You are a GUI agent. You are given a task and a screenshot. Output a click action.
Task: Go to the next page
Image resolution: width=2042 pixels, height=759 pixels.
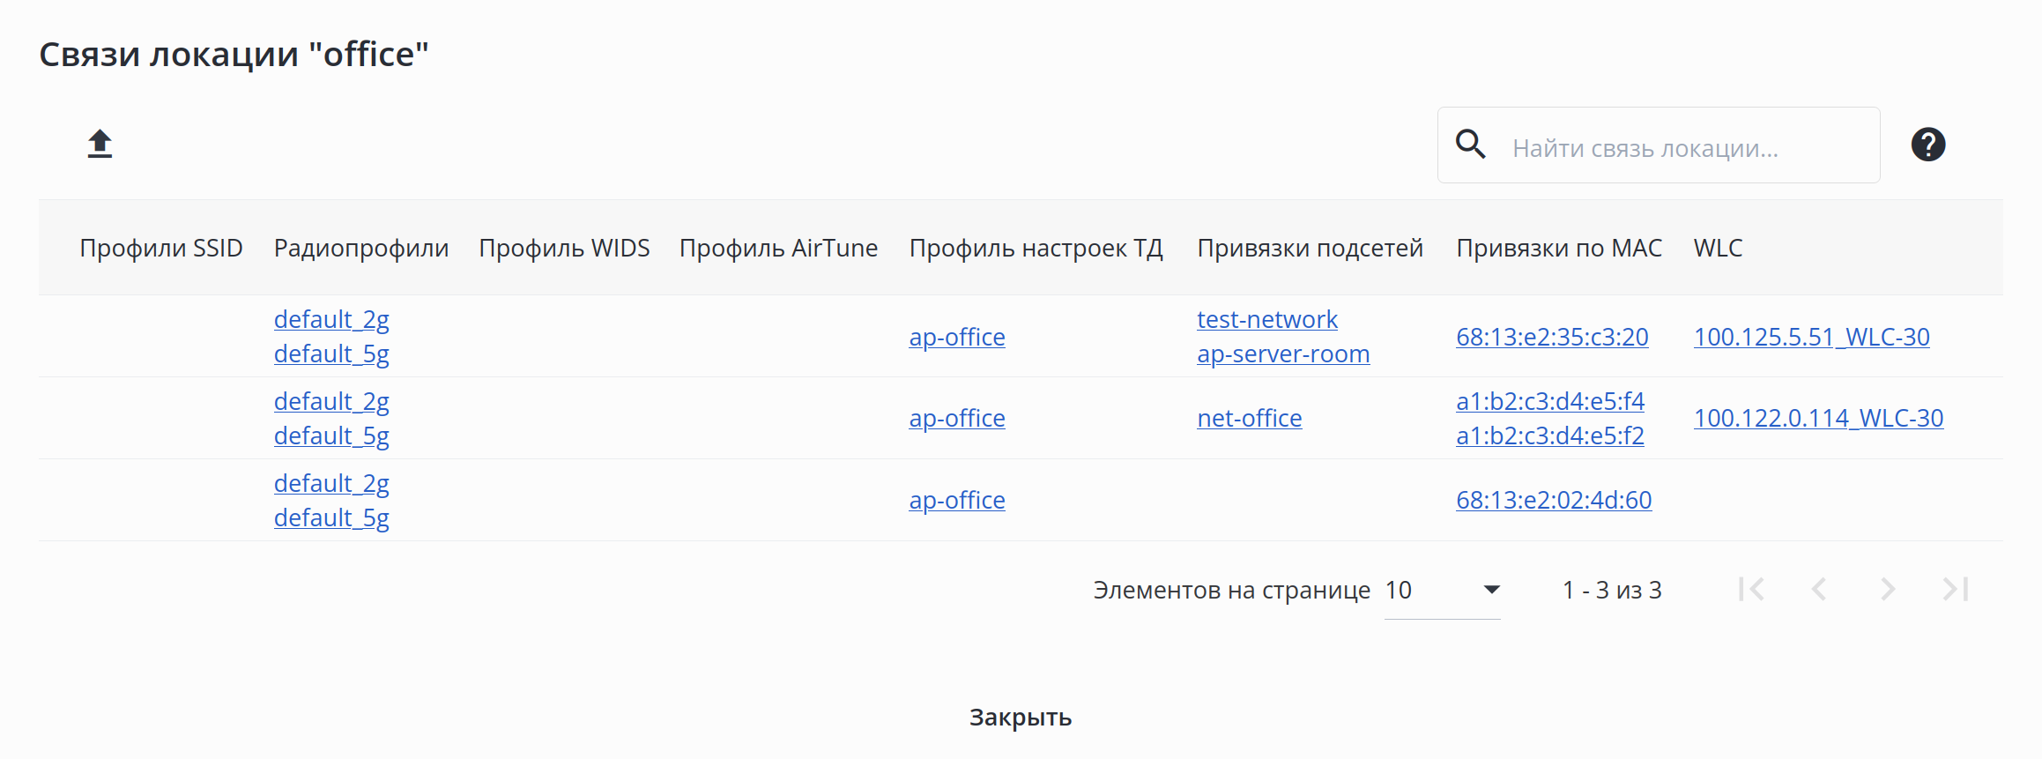pos(1887,590)
